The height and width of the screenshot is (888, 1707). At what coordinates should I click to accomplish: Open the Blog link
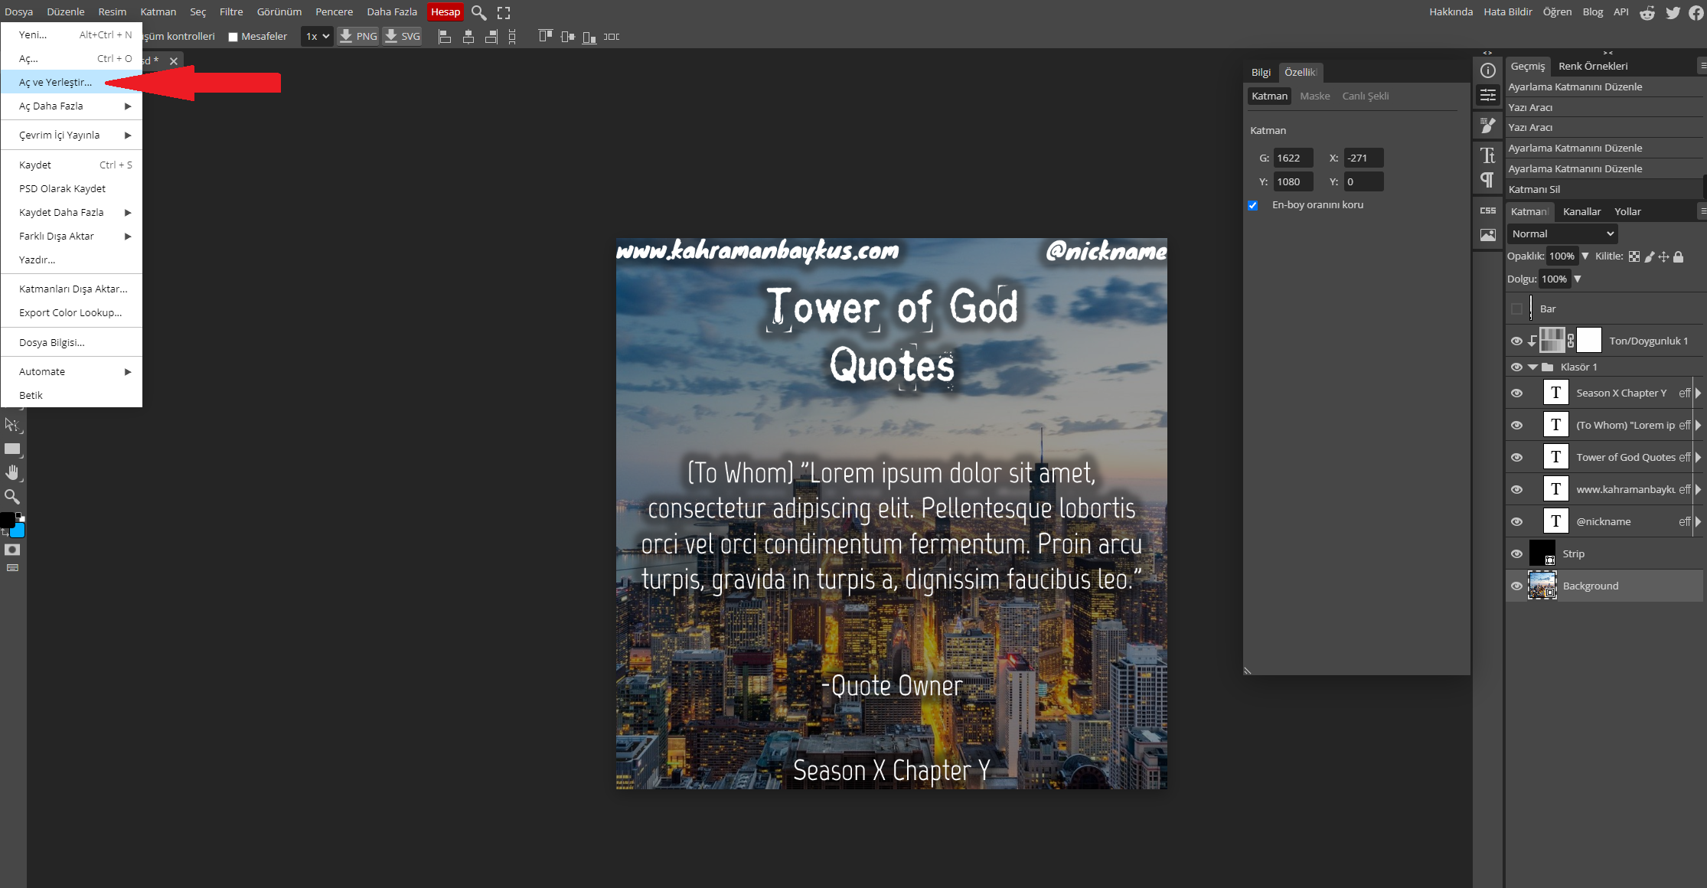point(1593,11)
